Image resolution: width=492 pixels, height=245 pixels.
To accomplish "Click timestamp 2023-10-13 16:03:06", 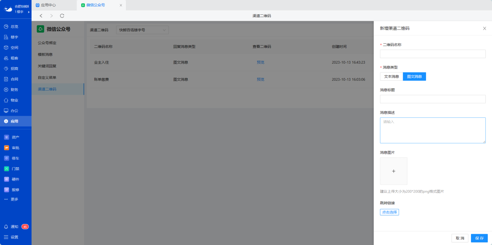I will 348,79.
